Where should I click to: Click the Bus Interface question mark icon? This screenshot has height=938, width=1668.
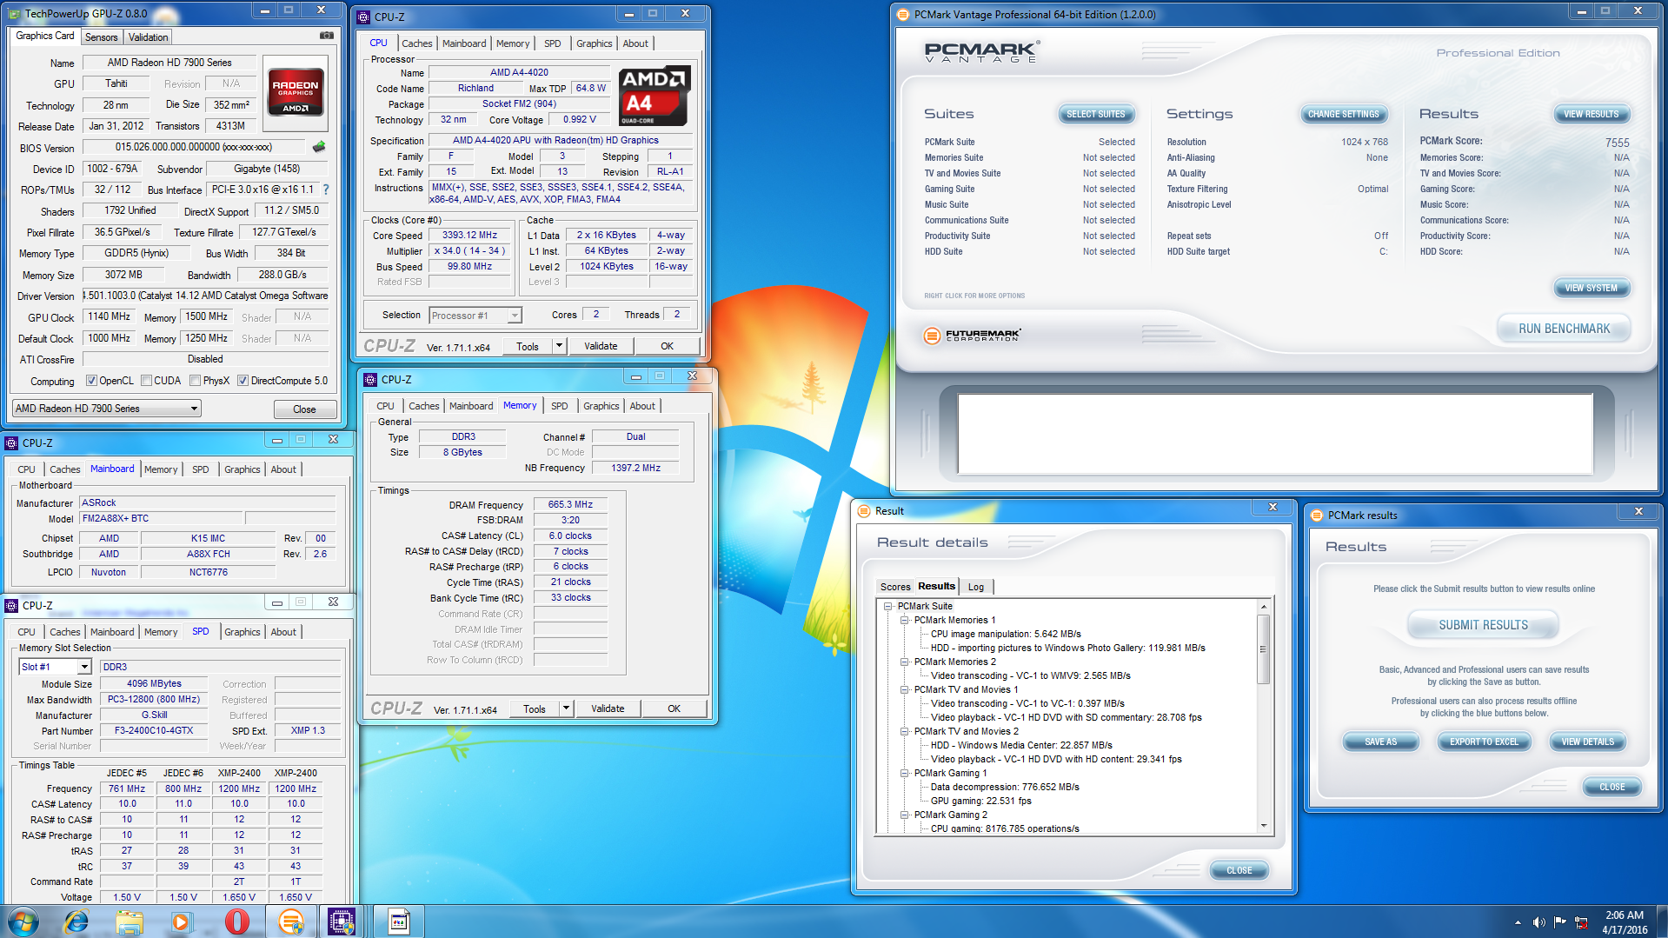(326, 190)
